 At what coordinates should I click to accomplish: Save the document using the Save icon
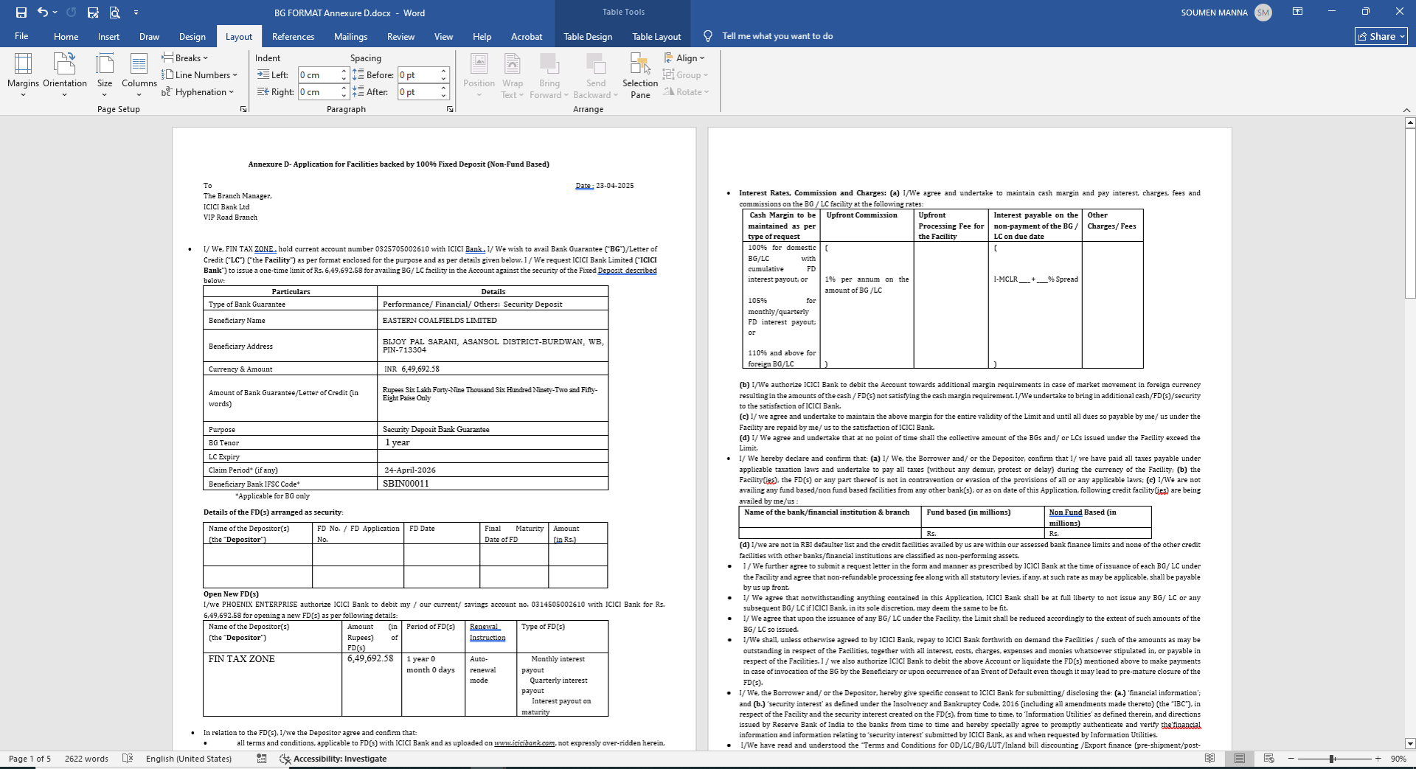click(x=21, y=13)
